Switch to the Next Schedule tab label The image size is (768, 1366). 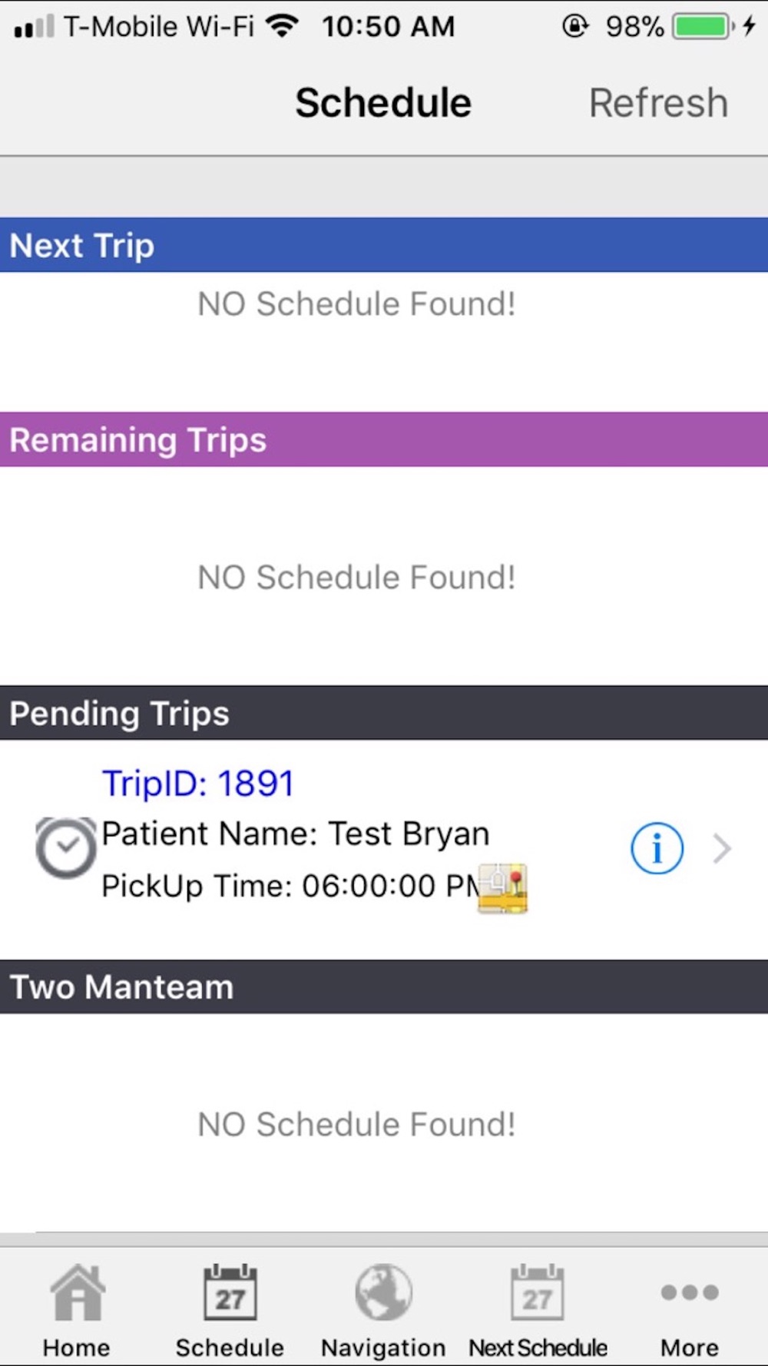[538, 1348]
